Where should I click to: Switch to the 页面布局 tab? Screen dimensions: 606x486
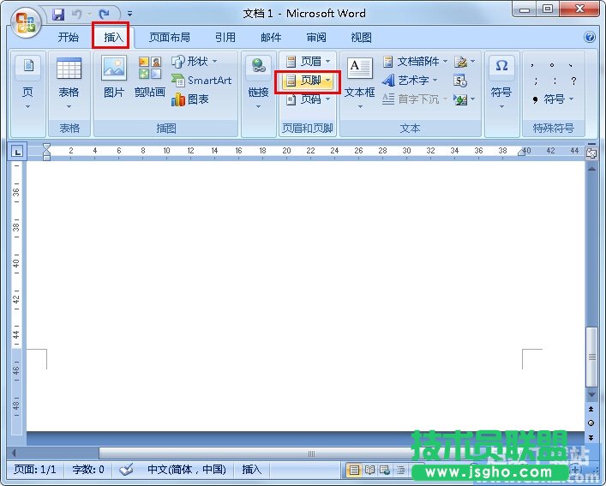click(x=169, y=37)
